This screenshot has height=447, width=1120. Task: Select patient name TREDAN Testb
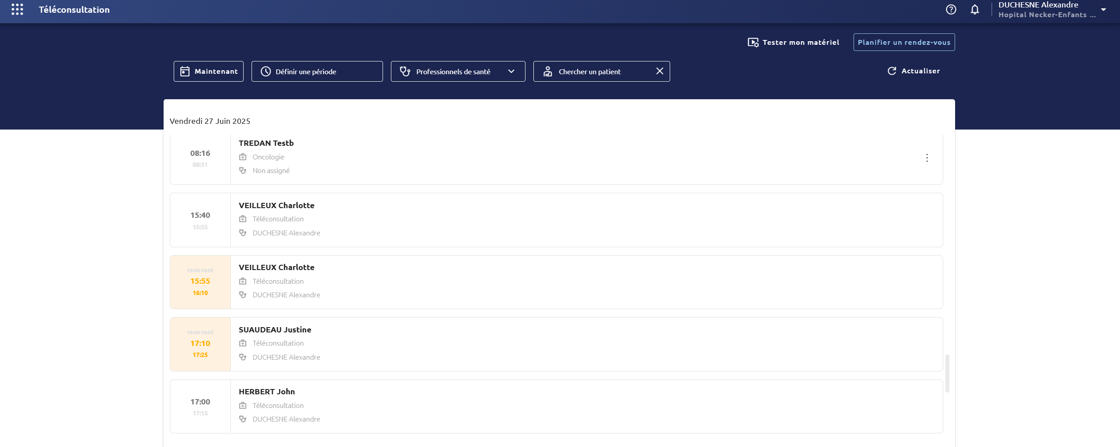pyautogui.click(x=266, y=143)
